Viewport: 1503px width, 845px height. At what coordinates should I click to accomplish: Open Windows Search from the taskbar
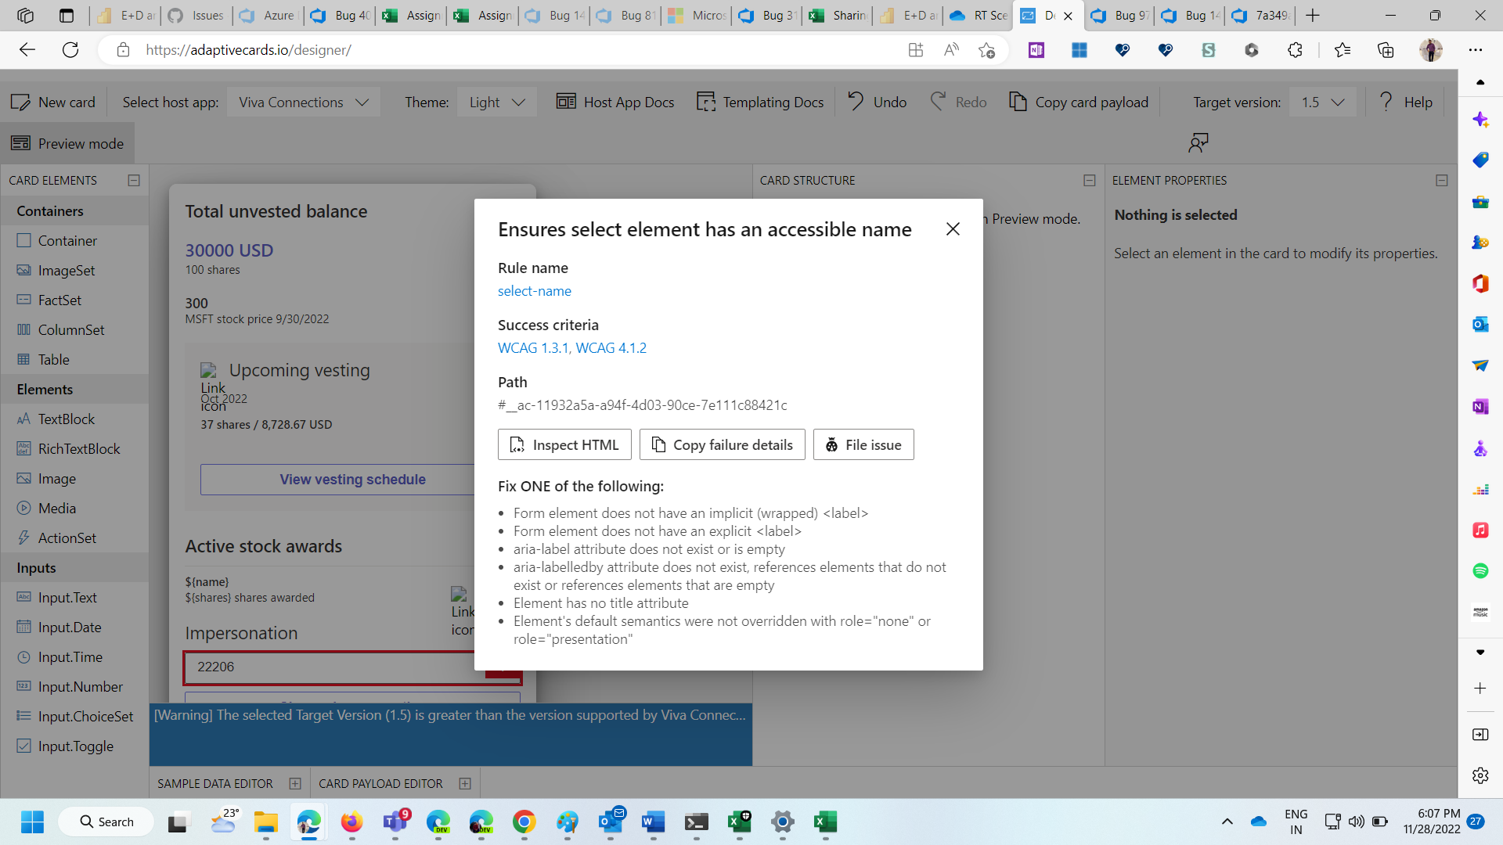(x=106, y=822)
